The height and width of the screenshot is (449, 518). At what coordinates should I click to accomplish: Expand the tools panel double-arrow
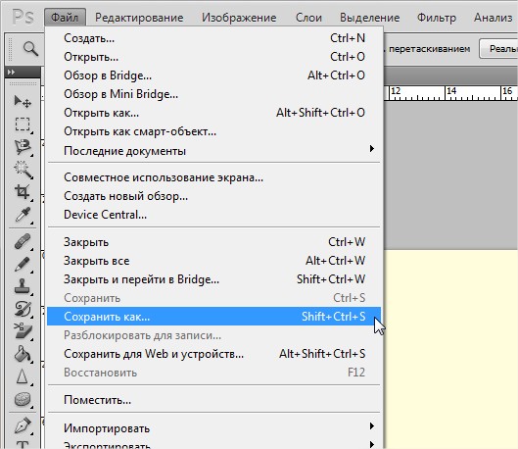point(11,72)
